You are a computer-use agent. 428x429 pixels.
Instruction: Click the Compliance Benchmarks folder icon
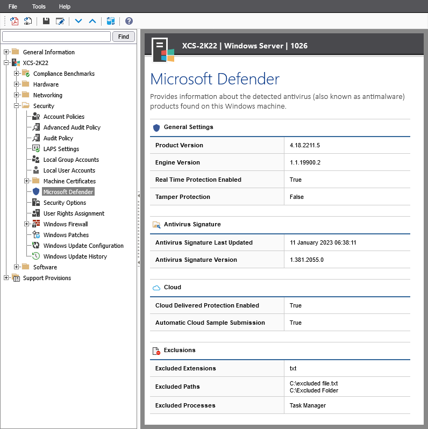tap(26, 73)
